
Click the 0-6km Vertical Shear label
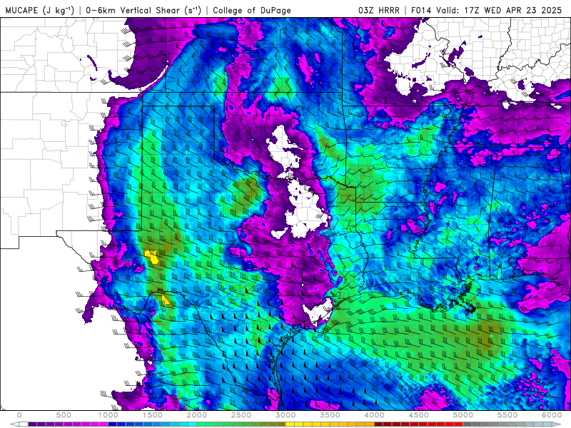pos(143,10)
